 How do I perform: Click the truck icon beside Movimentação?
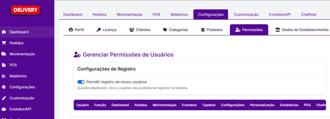(x=4, y=54)
